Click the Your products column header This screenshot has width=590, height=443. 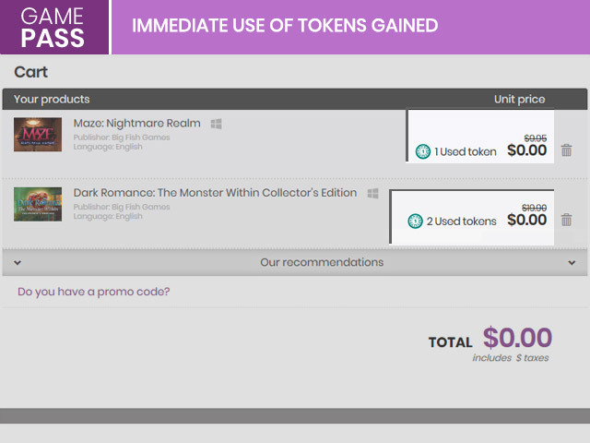[52, 99]
